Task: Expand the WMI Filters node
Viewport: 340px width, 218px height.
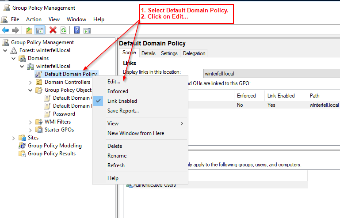Action: pyautogui.click(x=31, y=122)
